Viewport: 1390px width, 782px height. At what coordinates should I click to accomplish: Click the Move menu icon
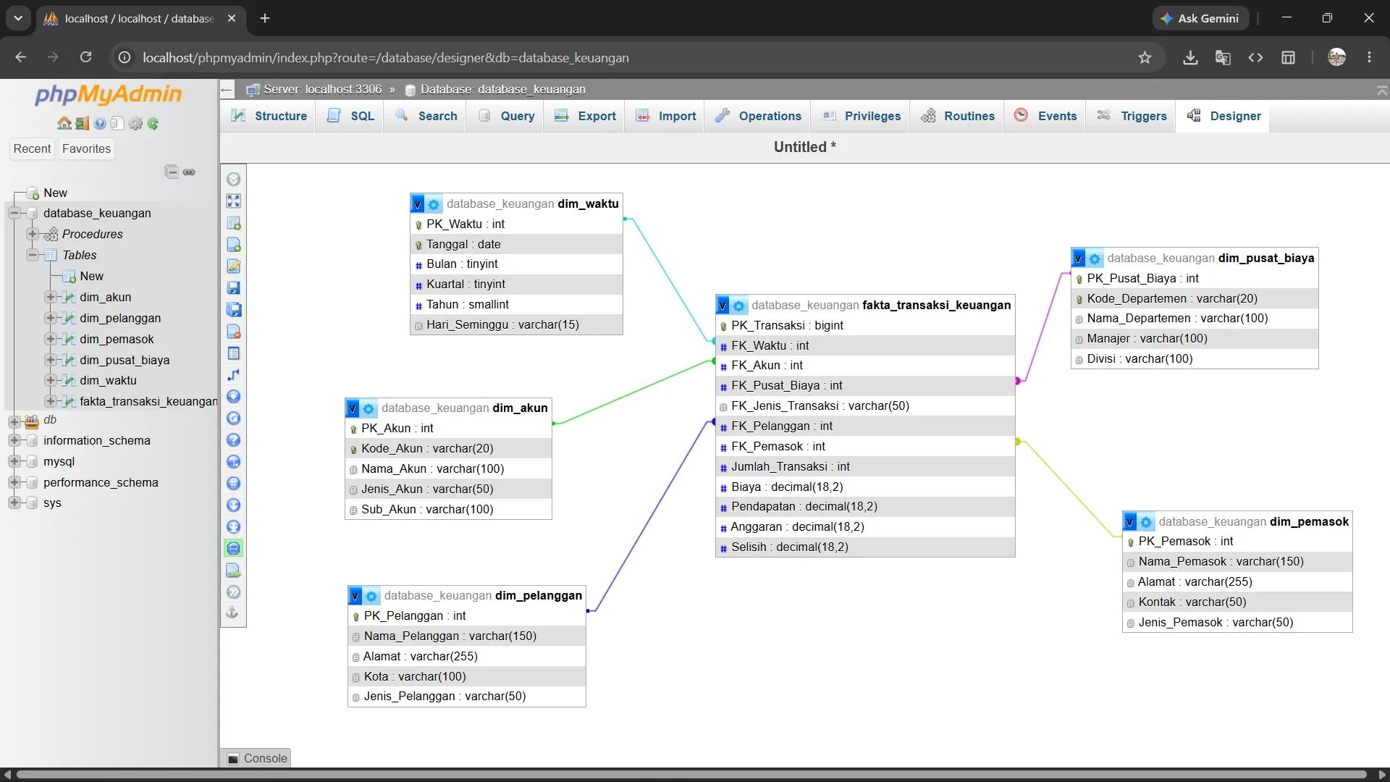pyautogui.click(x=233, y=592)
